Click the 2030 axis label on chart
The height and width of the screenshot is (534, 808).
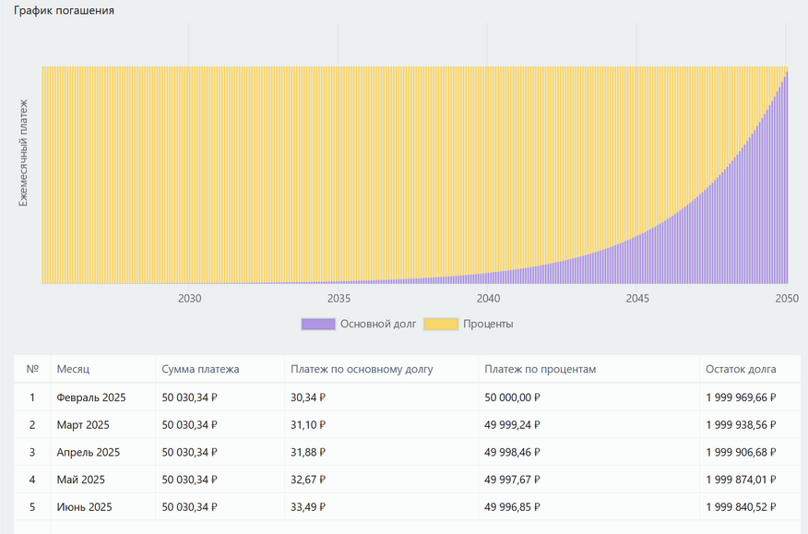coord(189,299)
